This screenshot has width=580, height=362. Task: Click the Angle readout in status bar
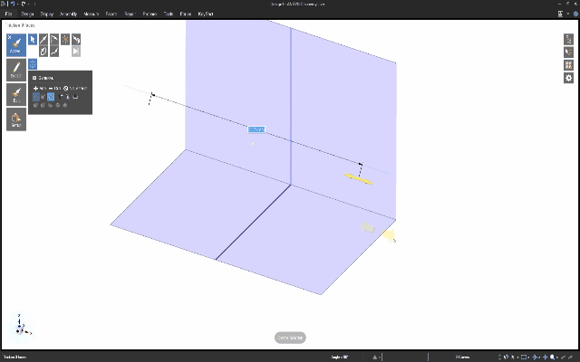pos(339,357)
